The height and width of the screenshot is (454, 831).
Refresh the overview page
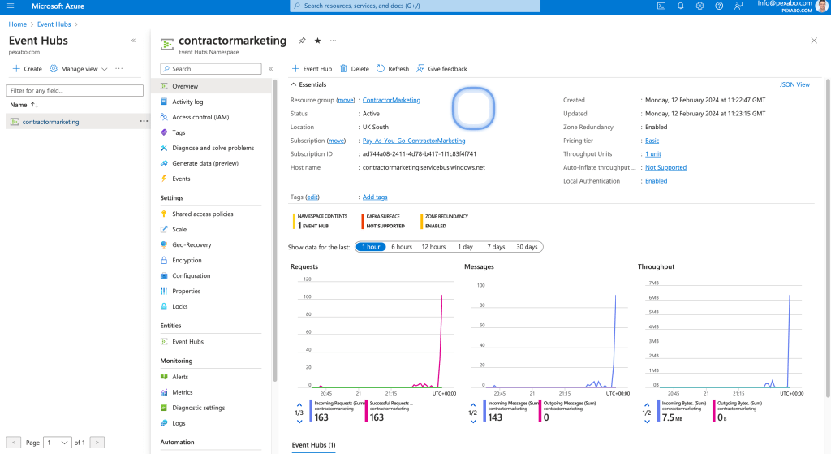393,69
